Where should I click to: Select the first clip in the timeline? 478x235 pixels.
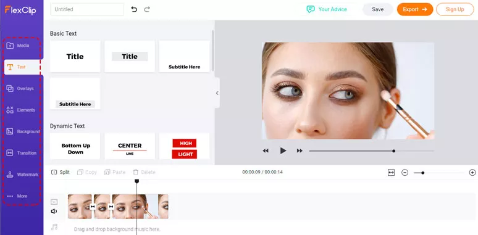point(80,207)
